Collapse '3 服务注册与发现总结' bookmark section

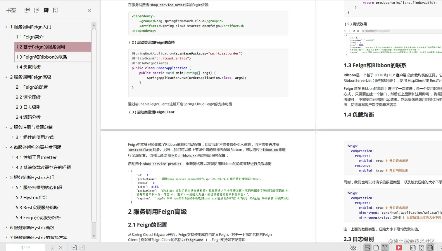pyautogui.click(x=6, y=127)
